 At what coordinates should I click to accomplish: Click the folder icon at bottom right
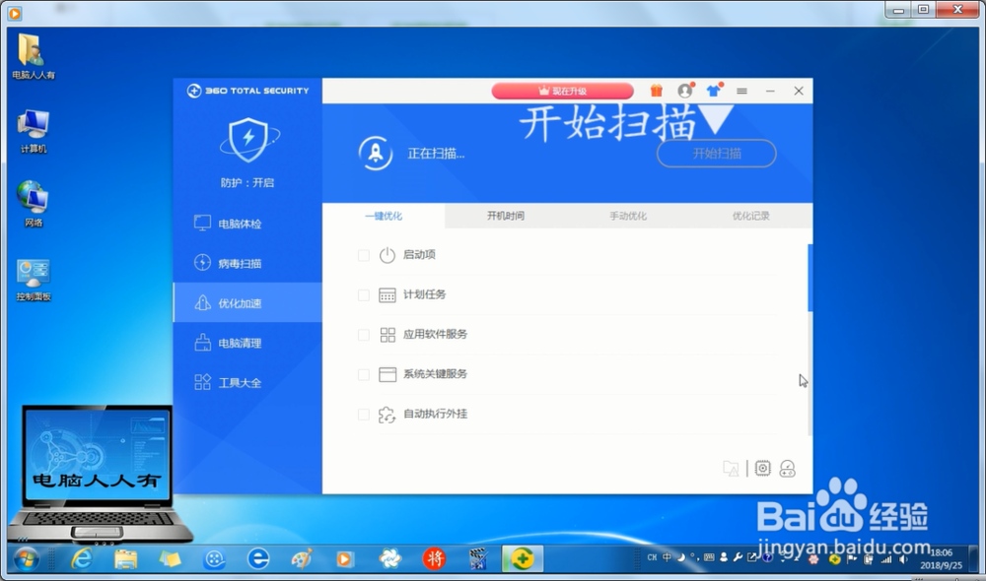(731, 469)
